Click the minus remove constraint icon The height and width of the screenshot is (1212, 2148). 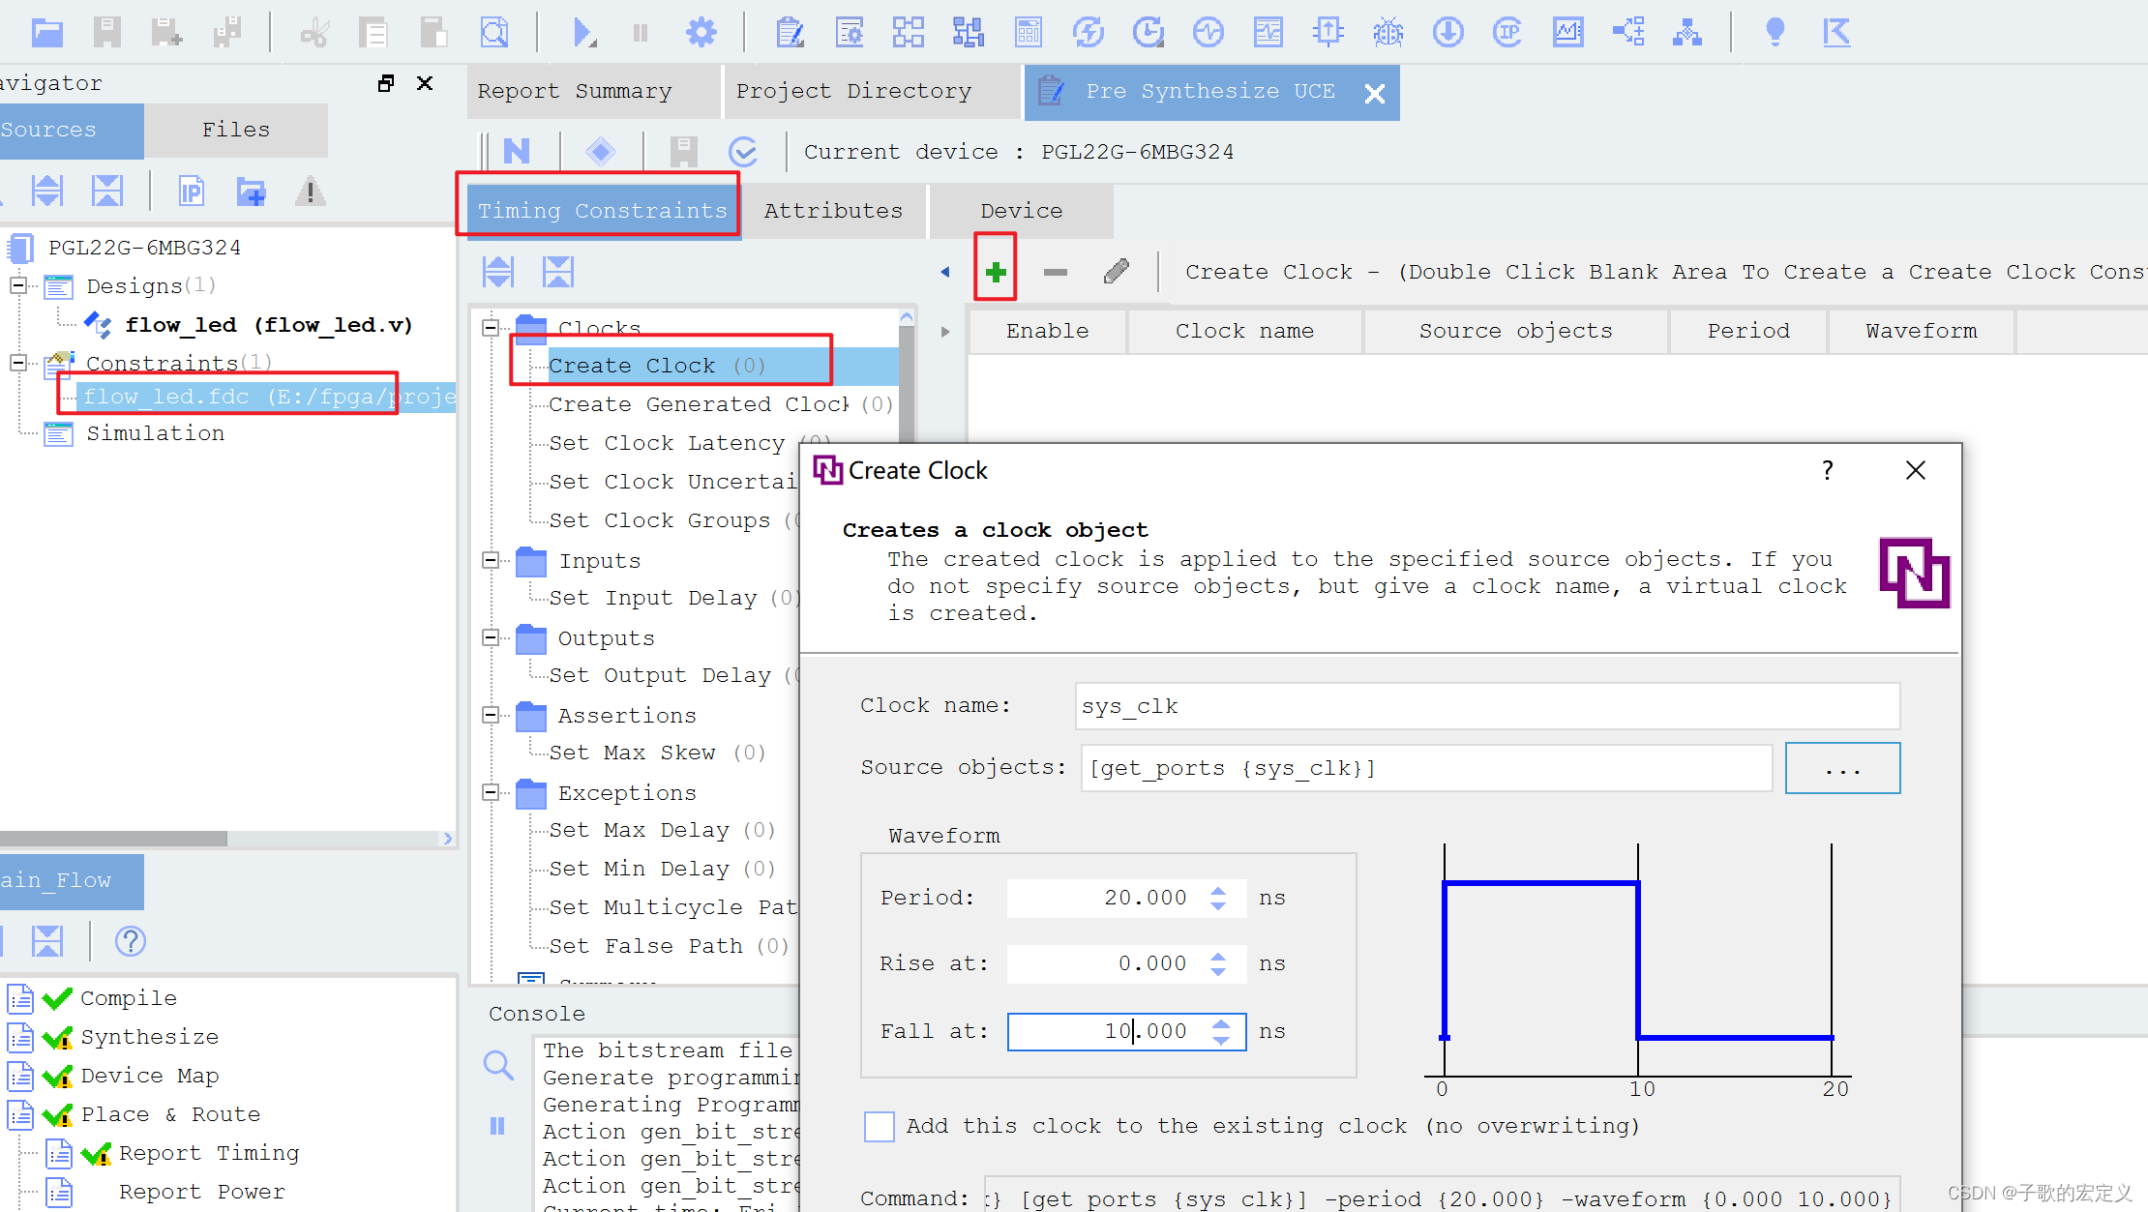point(1056,272)
